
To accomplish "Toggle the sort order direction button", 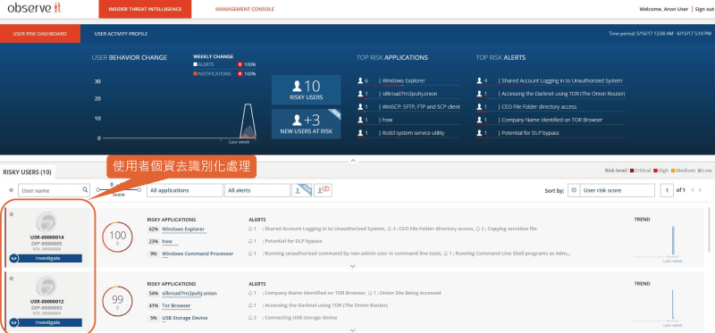I will (x=573, y=190).
